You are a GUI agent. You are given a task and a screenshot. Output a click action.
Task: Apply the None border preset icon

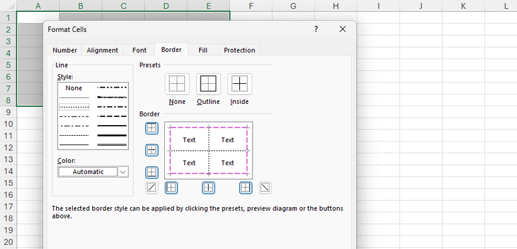[x=177, y=84]
